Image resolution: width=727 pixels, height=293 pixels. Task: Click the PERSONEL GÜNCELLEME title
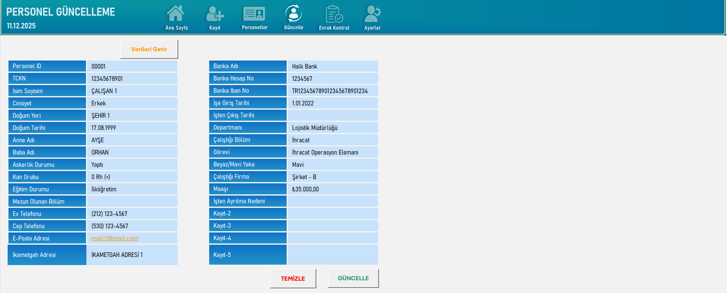(x=61, y=12)
